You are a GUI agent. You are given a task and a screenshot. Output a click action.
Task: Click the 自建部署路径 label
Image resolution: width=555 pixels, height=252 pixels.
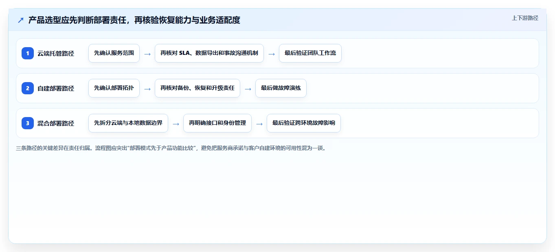tap(56, 88)
